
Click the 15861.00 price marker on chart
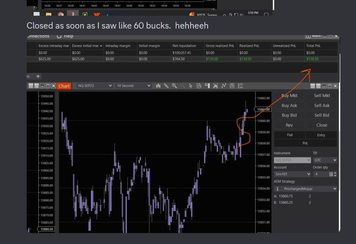[x=263, y=109]
